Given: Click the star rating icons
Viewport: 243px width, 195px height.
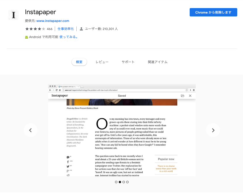Looking at the screenshot, I should click(35, 29).
